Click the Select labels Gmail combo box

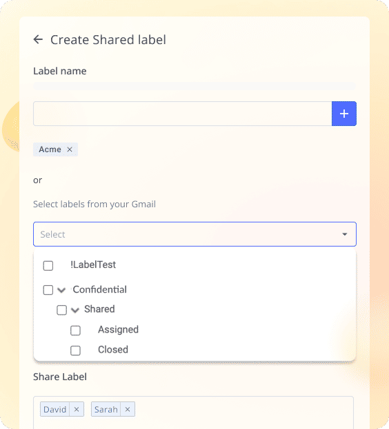click(x=194, y=234)
